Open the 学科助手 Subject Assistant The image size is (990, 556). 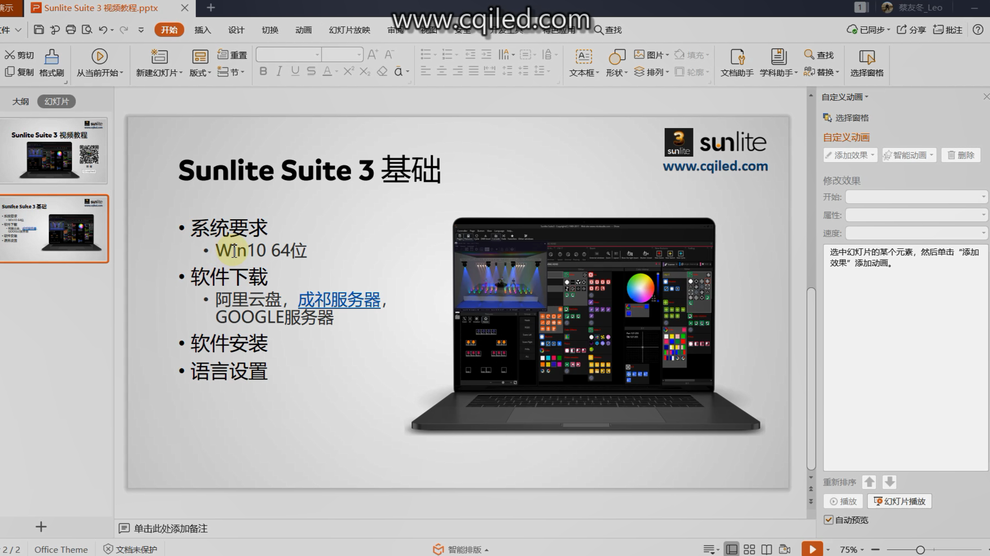pyautogui.click(x=778, y=63)
